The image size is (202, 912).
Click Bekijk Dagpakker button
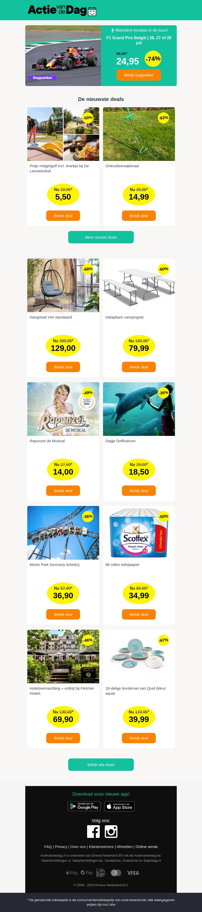(x=139, y=75)
